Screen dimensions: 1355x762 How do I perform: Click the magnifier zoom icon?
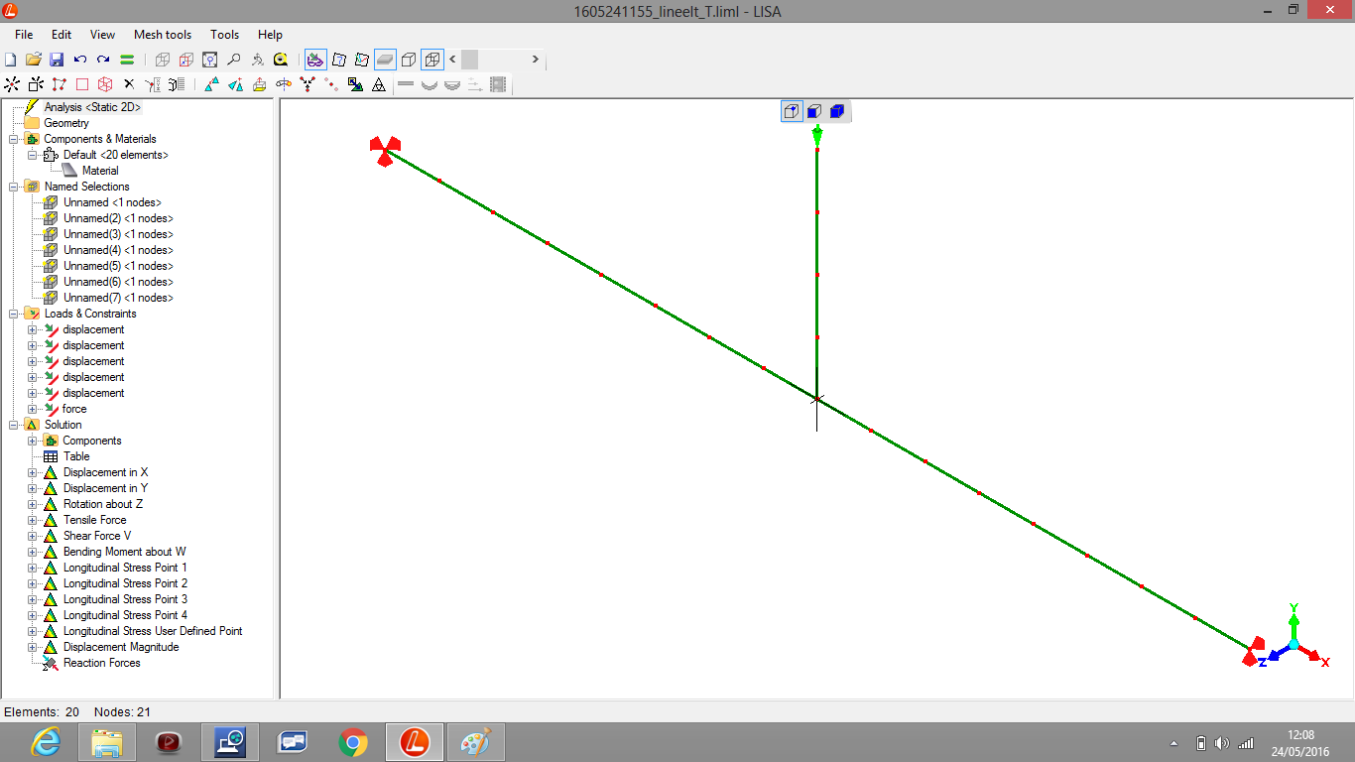point(233,60)
